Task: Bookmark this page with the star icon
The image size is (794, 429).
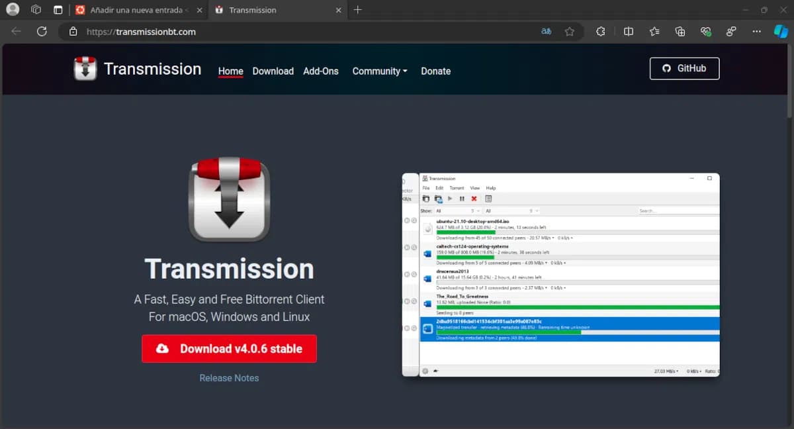Action: (569, 31)
